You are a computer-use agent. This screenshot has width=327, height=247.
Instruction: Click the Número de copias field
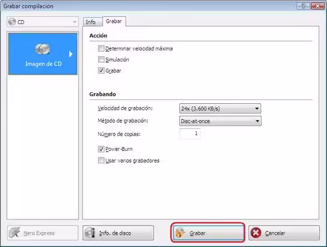(190, 134)
